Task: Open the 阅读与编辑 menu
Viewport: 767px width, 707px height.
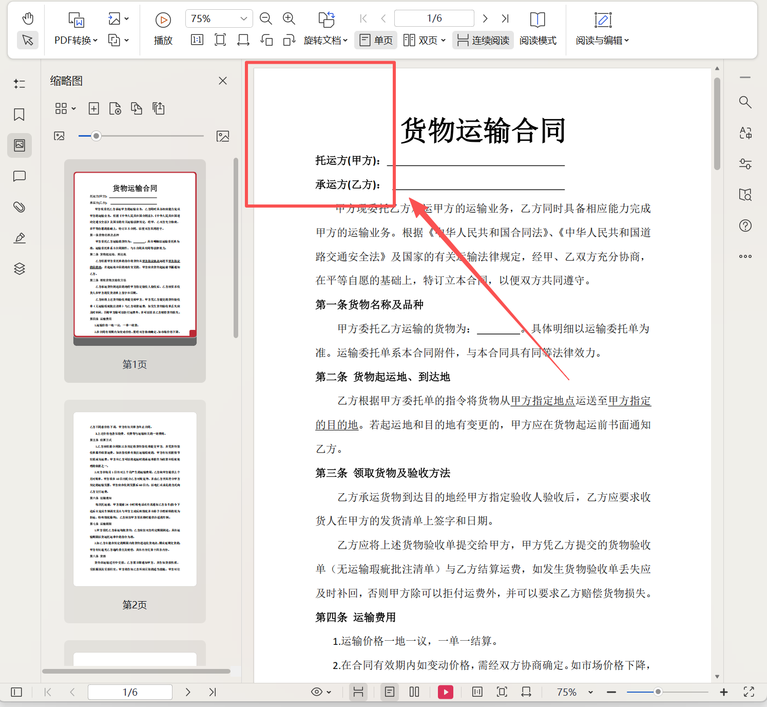Action: [602, 29]
